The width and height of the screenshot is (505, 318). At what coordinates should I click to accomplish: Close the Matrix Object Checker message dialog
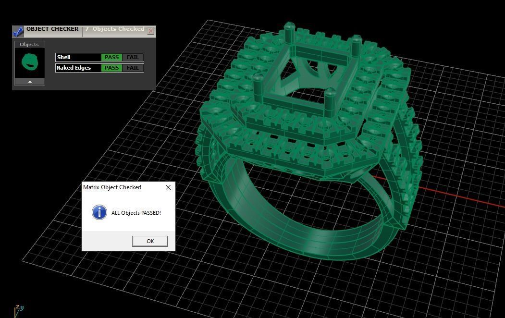(168, 187)
